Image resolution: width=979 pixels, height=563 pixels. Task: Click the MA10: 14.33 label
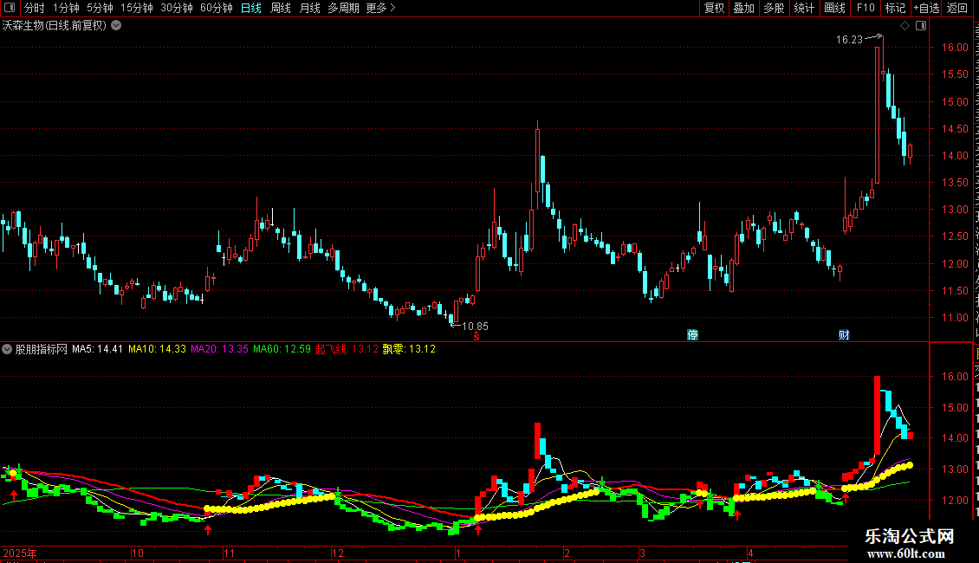click(x=158, y=349)
